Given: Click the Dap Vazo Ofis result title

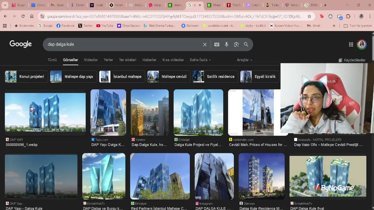Looking at the screenshot, I should click(328, 145).
